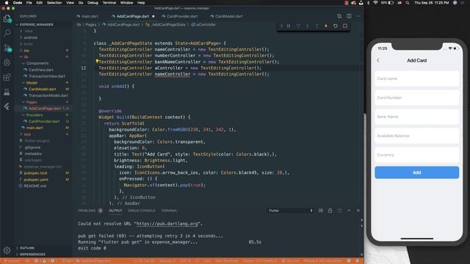Tap the blue Add button
Viewport: 470px width, 264px height.
(x=416, y=172)
